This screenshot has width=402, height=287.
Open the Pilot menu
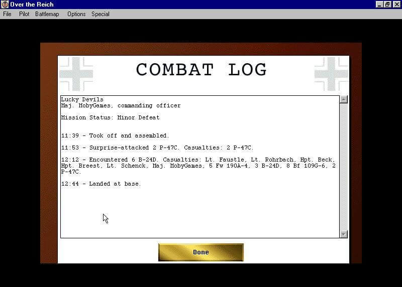pos(24,14)
